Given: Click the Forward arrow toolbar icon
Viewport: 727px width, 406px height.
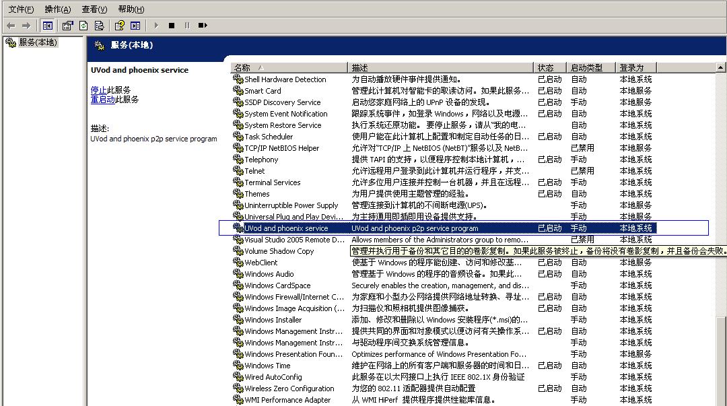Looking at the screenshot, I should tap(26, 26).
